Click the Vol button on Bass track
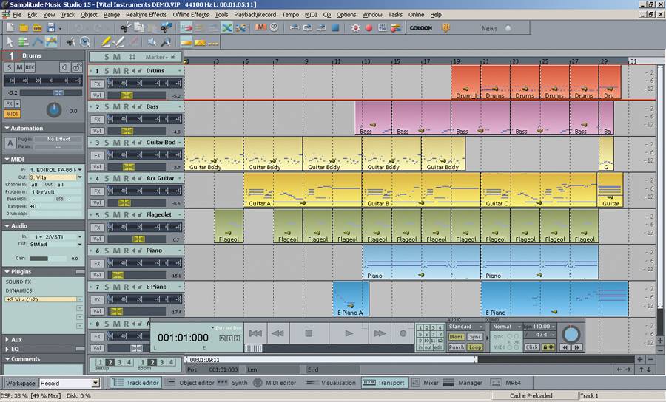The width and height of the screenshot is (666, 402). pos(97,132)
